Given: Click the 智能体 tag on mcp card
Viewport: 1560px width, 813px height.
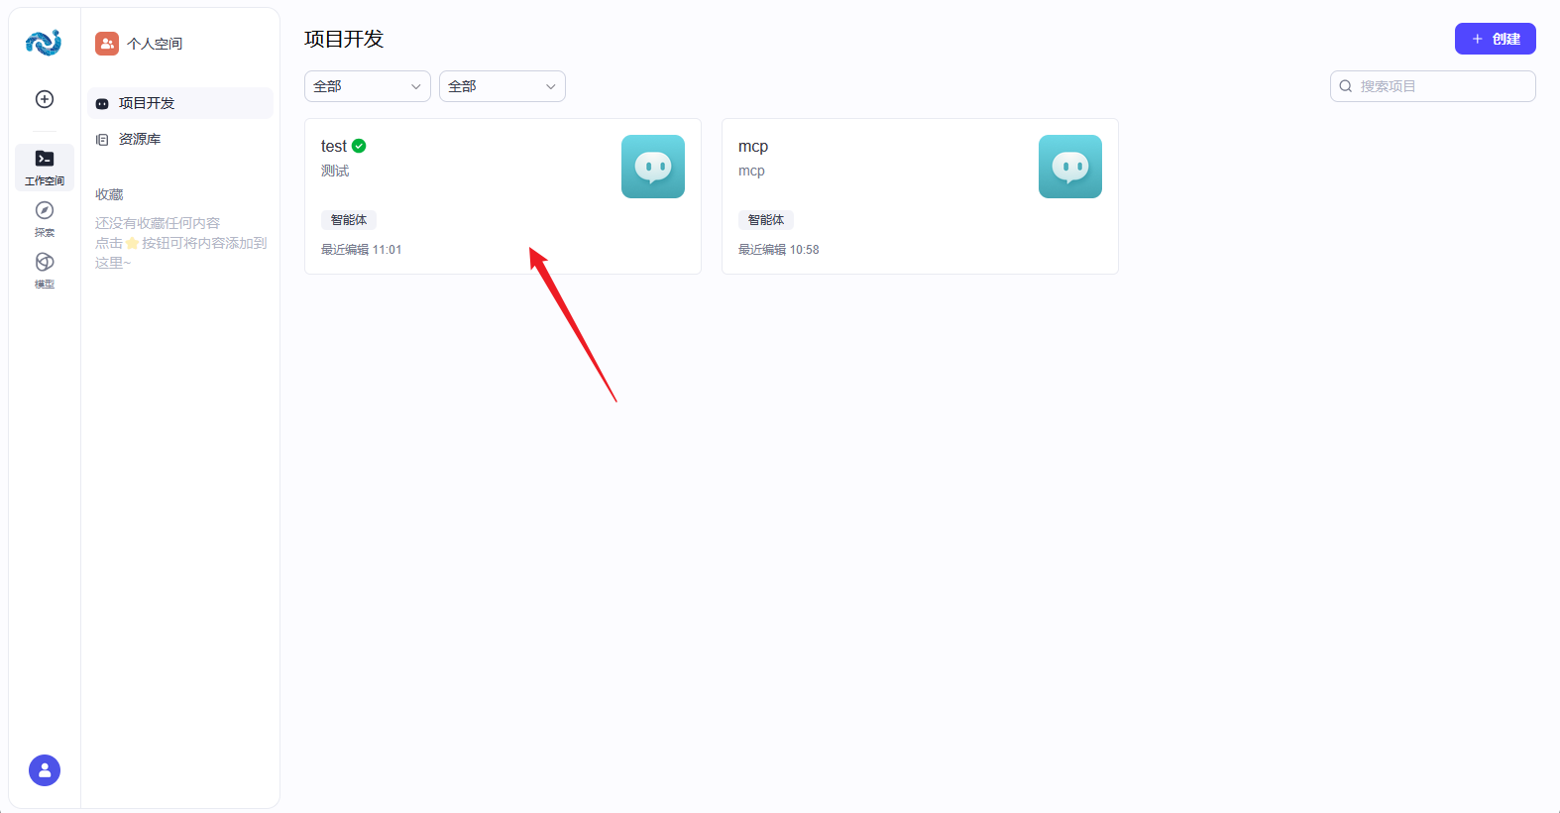Looking at the screenshot, I should [x=766, y=220].
